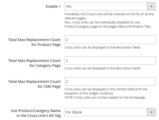Viewport: 159px width, 120px height.
Task: Click the small arrow beside Enable label
Action: coord(60,7)
